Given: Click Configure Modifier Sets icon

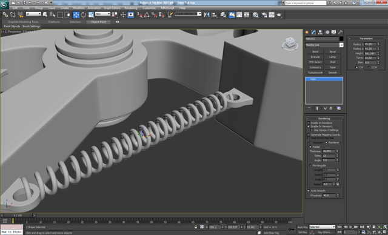Looking at the screenshot, I should pos(339,108).
